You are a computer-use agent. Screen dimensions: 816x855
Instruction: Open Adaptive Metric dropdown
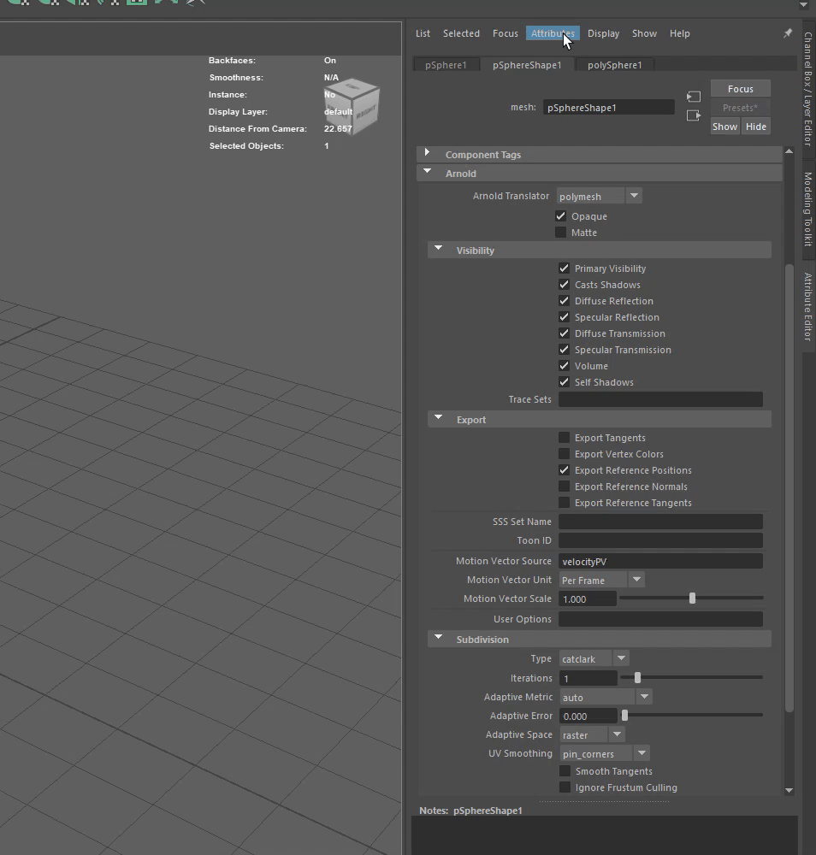pyautogui.click(x=606, y=697)
